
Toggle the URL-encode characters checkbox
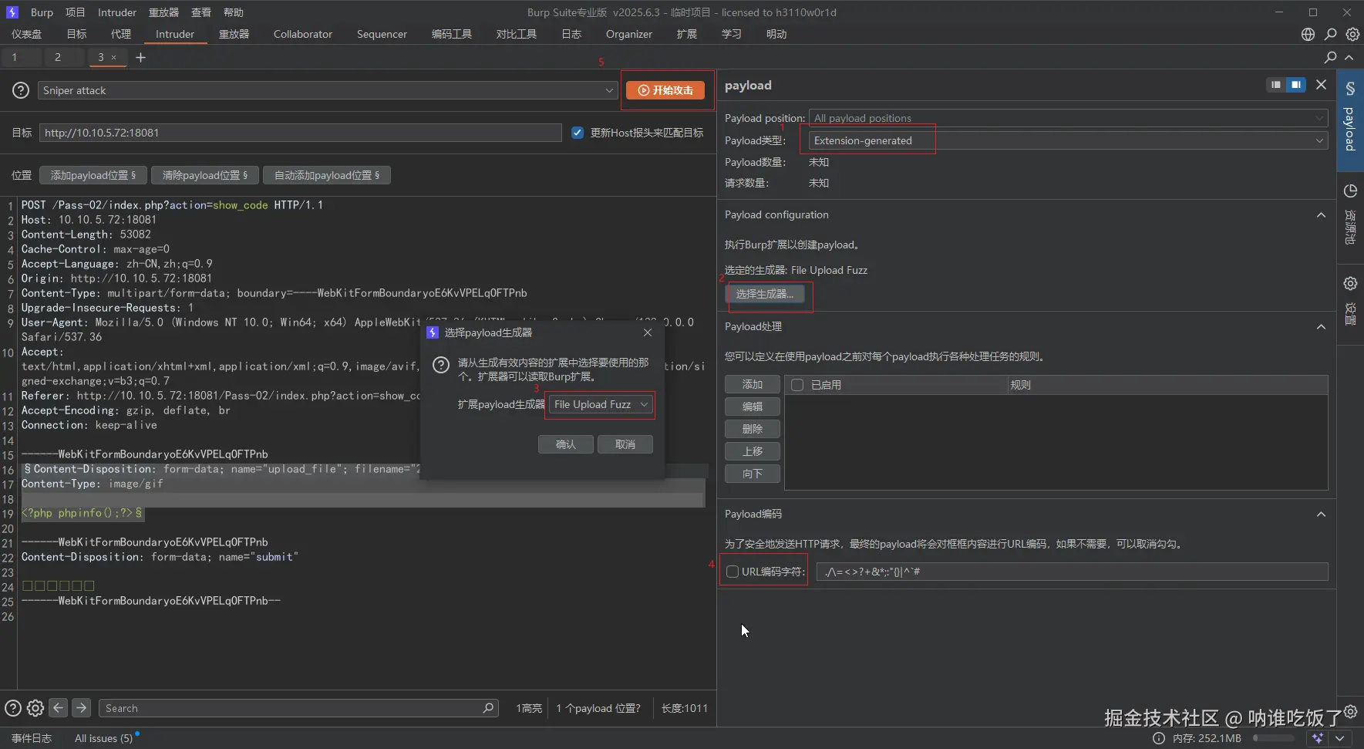coord(733,572)
